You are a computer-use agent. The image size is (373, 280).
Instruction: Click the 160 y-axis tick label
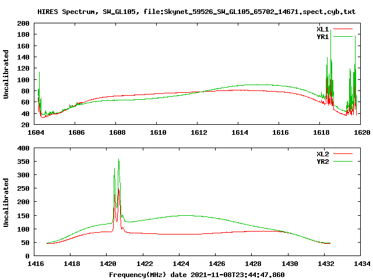(23, 46)
